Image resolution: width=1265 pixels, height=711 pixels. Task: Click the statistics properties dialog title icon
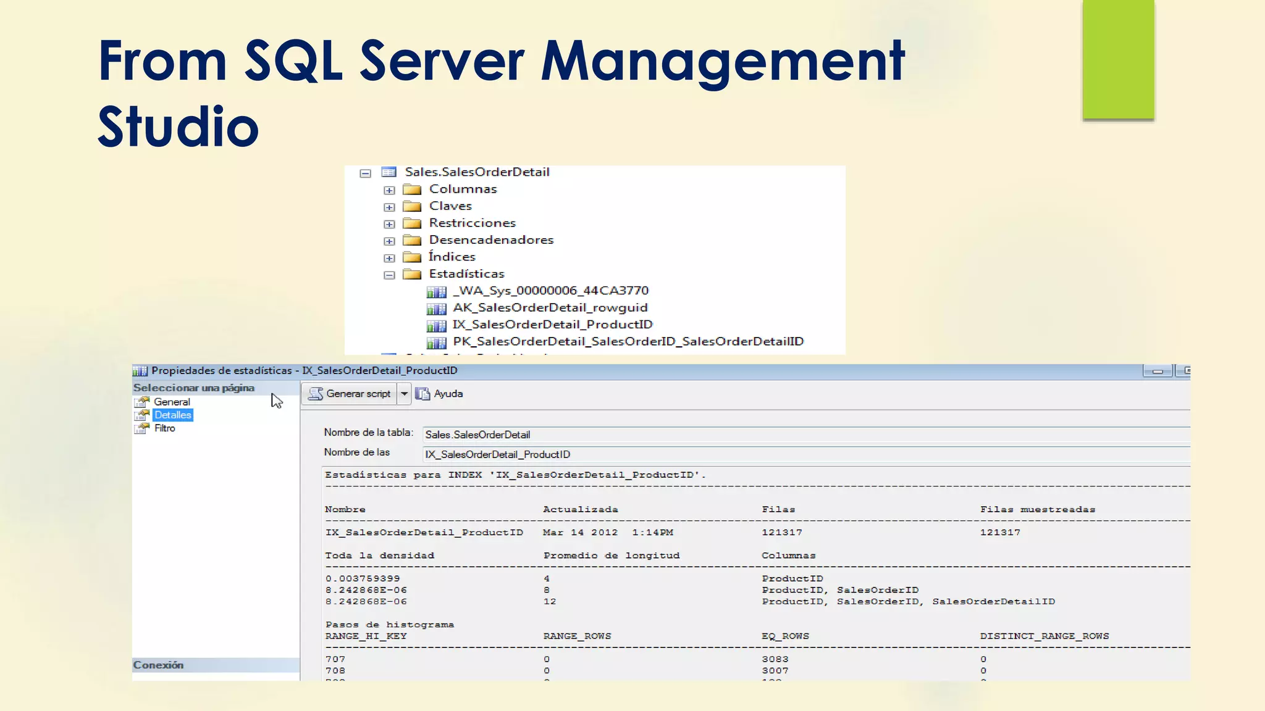[140, 371]
